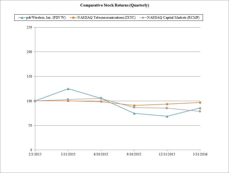The height and width of the screenshot is (173, 229).
Task: Select the PDVW triangle peak at 3/31/2015
Action: [68, 89]
